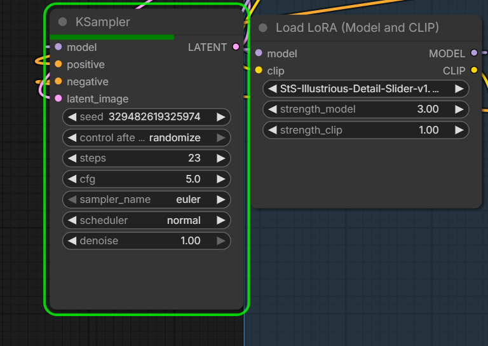Open the control after generate randomize dropdown
Screen dimensions: 488x346
coord(147,137)
